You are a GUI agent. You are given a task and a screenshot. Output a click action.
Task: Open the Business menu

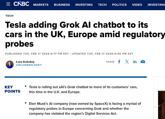pyautogui.click(x=62, y=5)
